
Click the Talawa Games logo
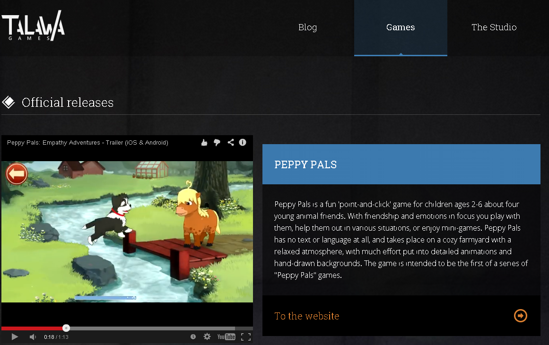(33, 26)
